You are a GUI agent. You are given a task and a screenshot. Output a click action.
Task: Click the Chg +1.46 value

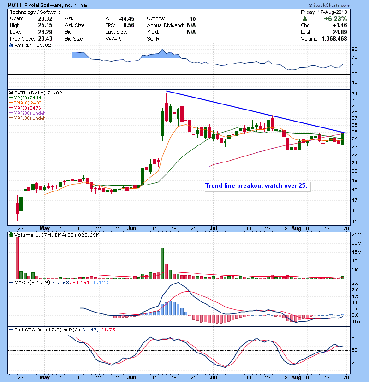tap(339, 25)
